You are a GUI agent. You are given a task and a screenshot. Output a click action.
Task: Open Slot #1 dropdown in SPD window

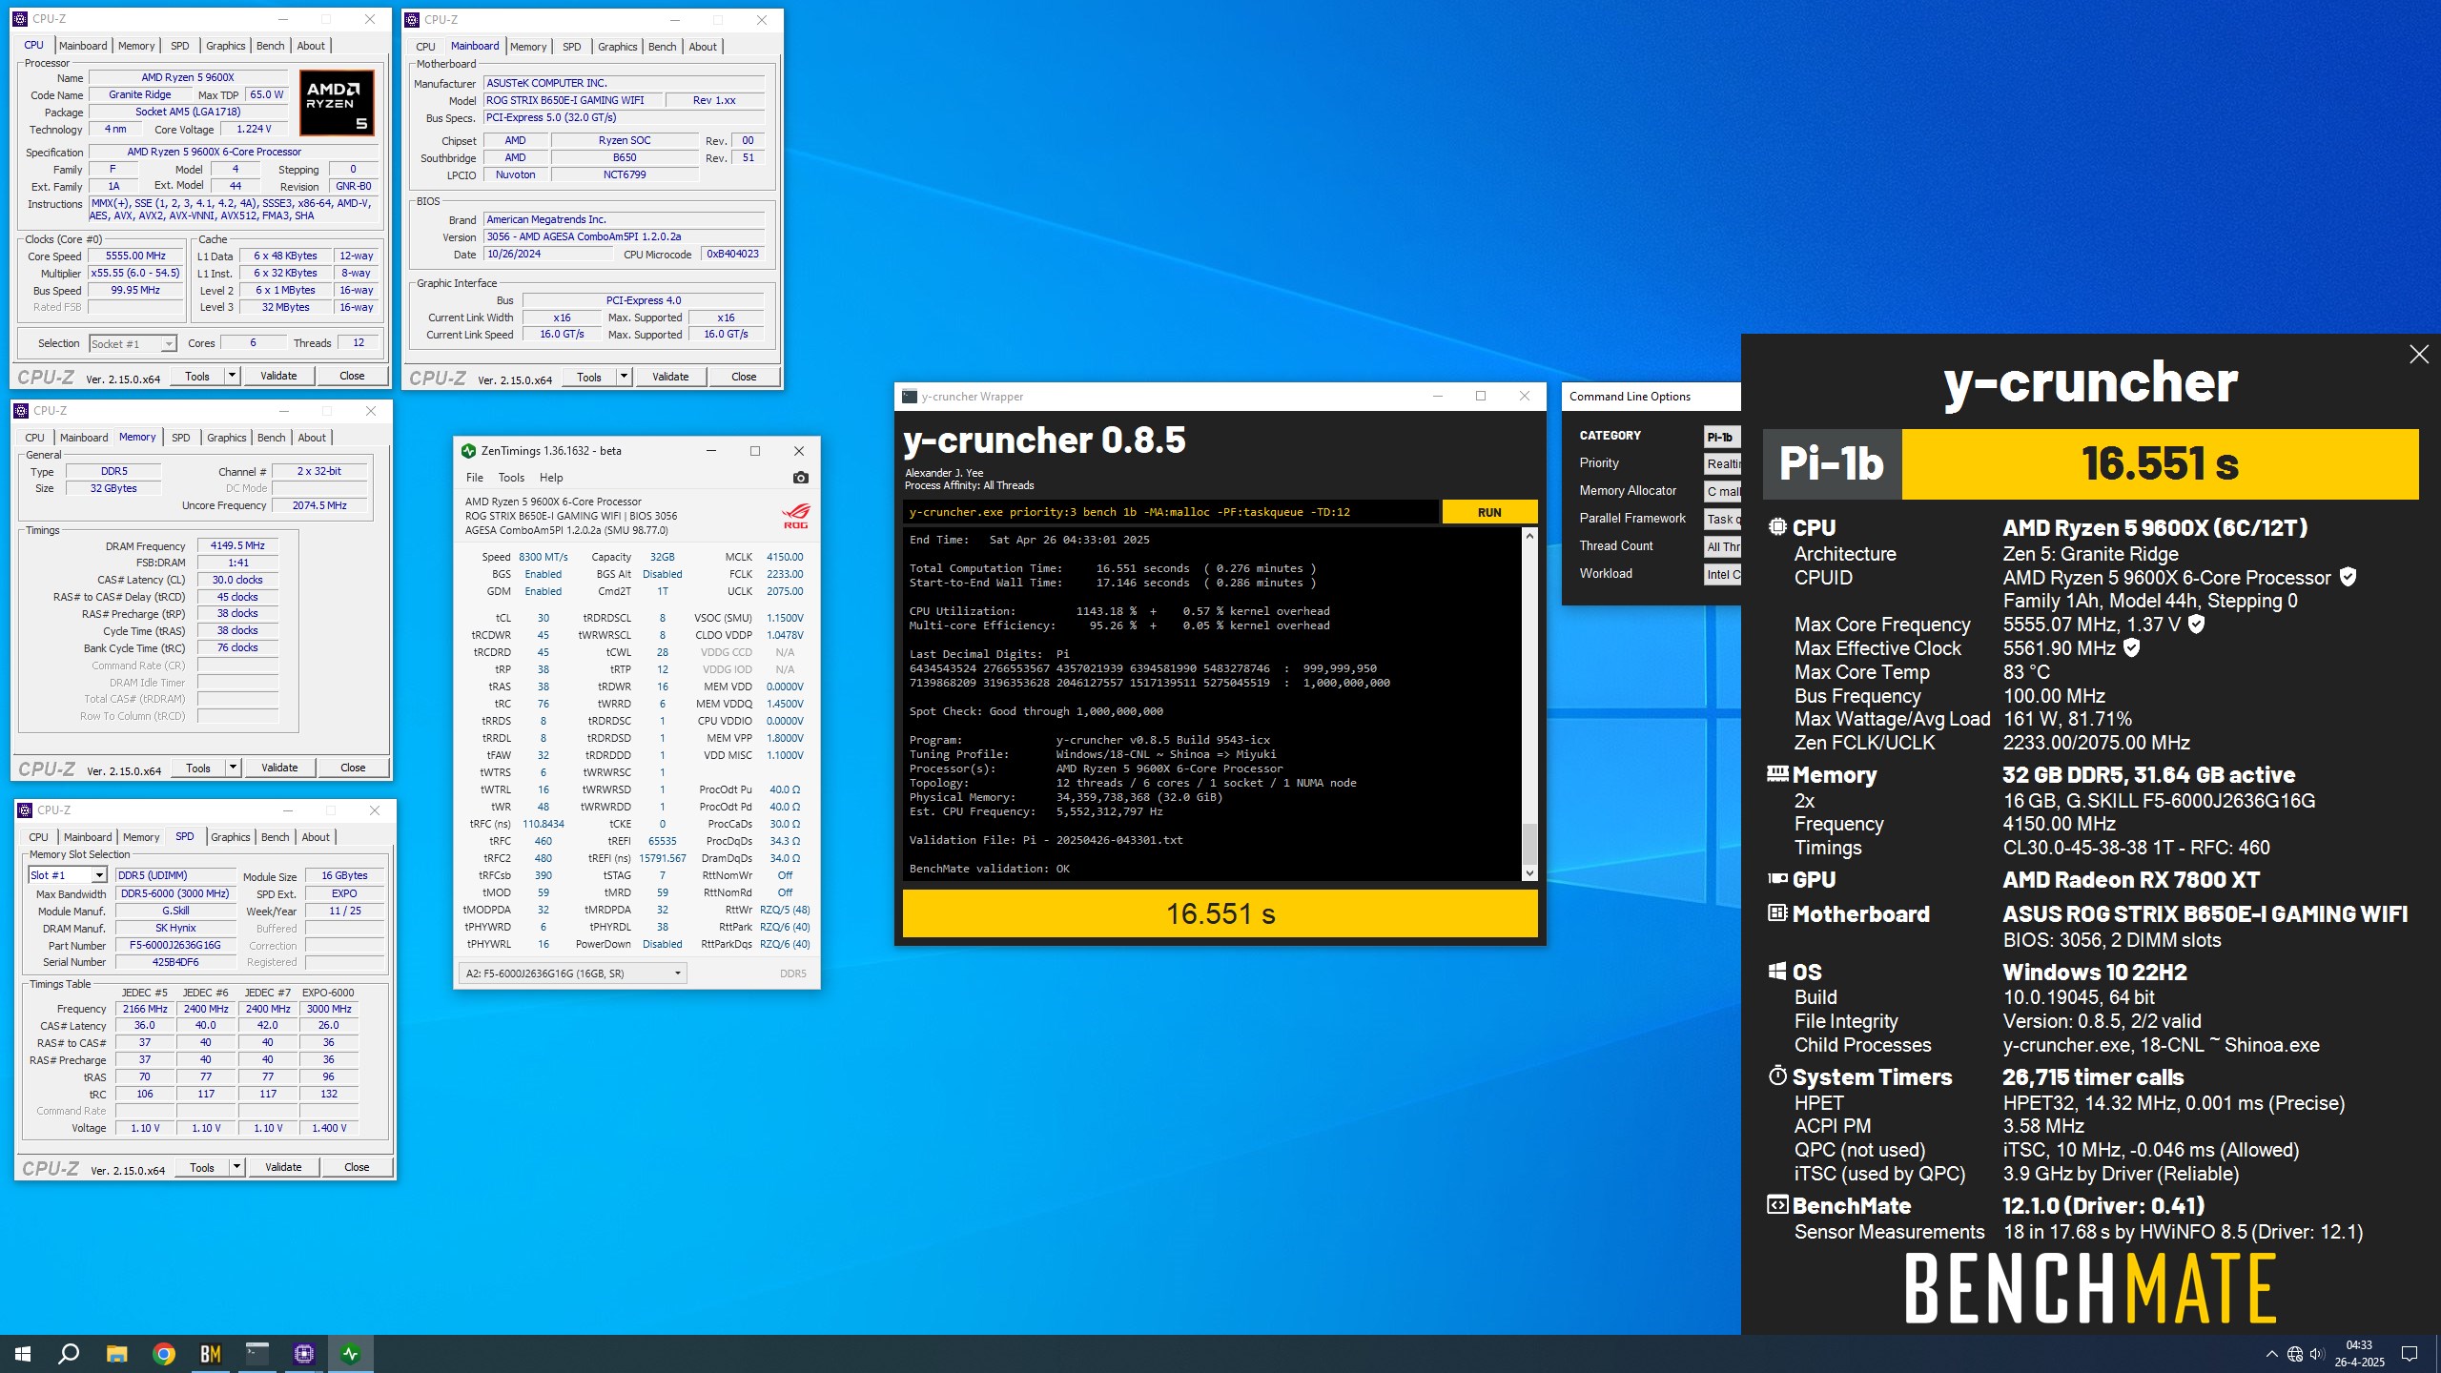coord(68,875)
